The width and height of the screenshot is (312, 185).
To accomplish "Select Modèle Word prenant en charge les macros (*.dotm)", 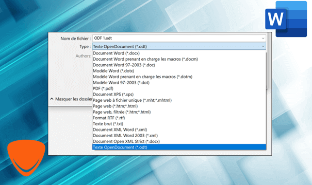I will 179,77.
